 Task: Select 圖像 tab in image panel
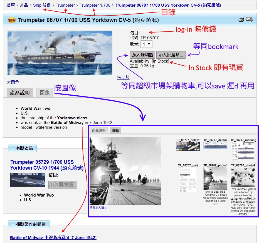point(116,130)
